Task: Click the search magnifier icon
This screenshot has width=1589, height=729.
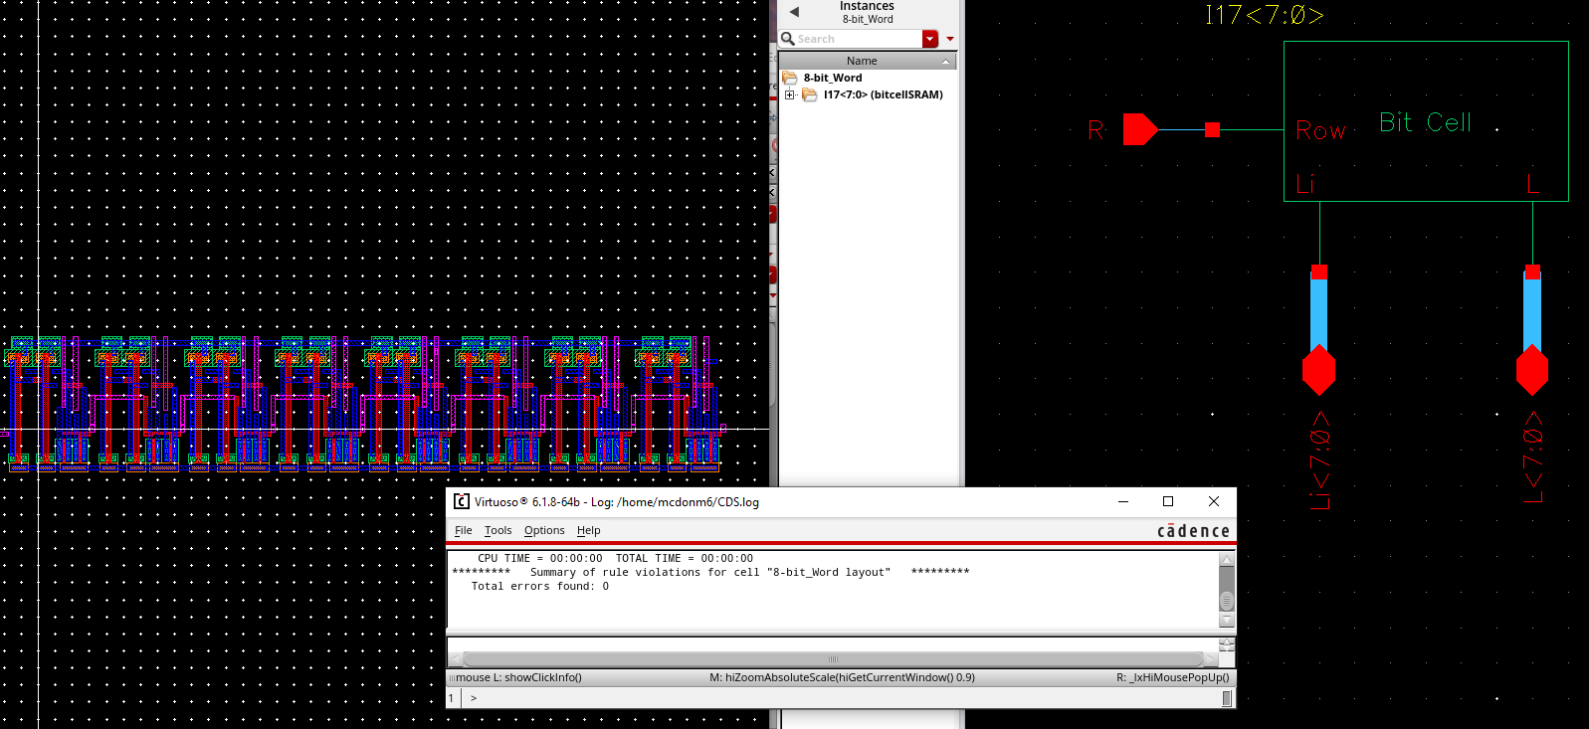Action: 788,39
